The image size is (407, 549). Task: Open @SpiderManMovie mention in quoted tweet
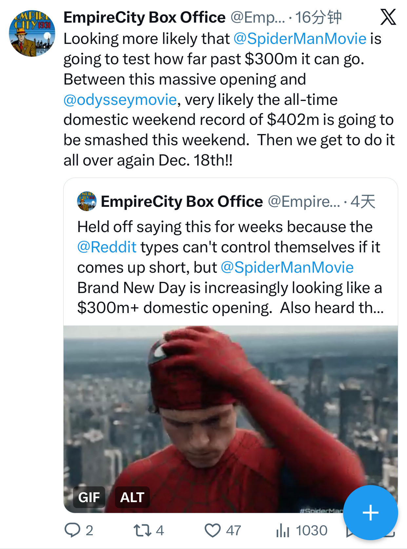(x=287, y=267)
